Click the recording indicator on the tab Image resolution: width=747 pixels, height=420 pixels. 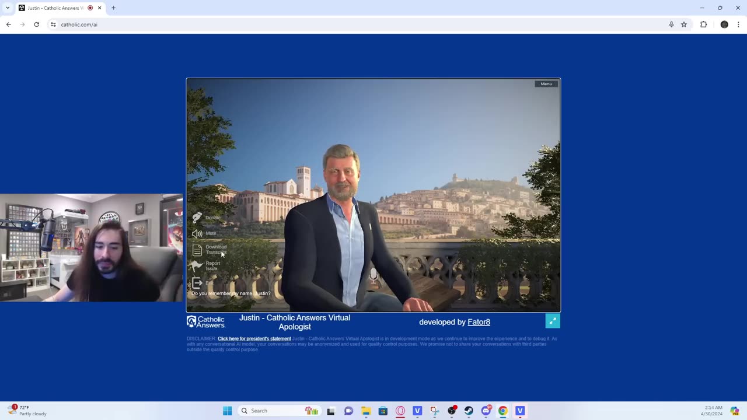pos(90,8)
